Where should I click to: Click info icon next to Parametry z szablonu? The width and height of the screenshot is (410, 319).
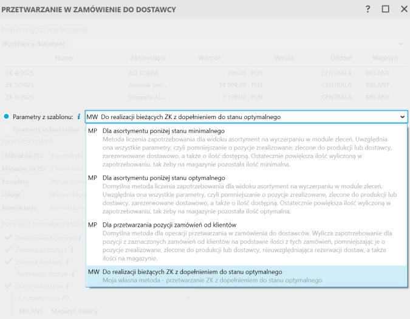[x=79, y=117]
